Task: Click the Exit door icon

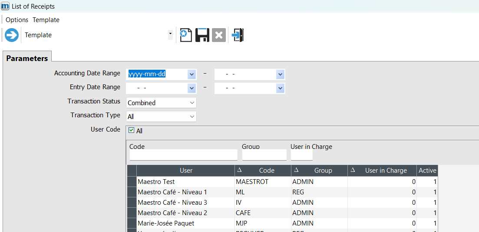Action: coord(238,35)
